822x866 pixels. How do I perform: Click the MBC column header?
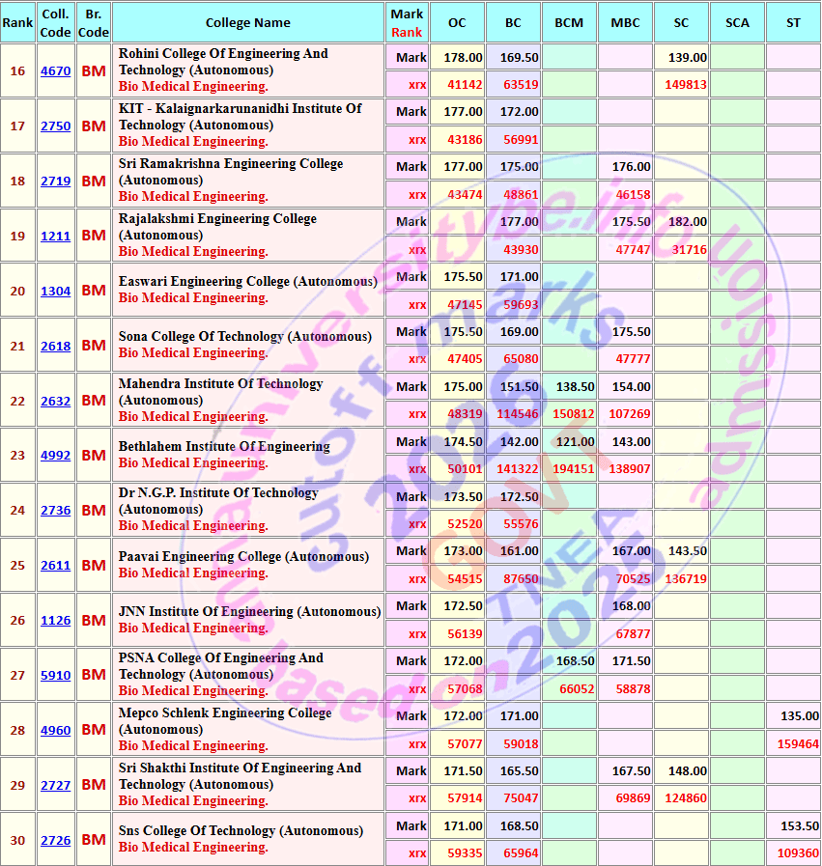pos(625,22)
